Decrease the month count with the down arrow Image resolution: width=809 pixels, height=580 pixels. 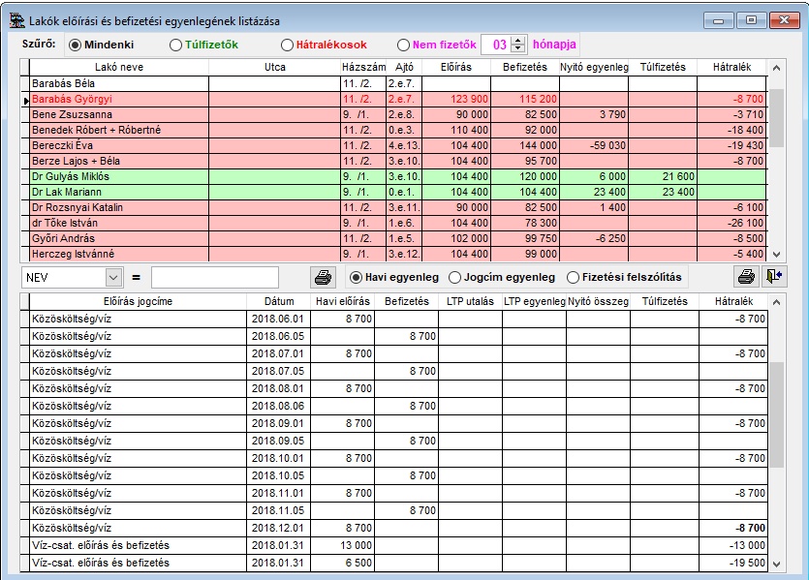pyautogui.click(x=518, y=48)
